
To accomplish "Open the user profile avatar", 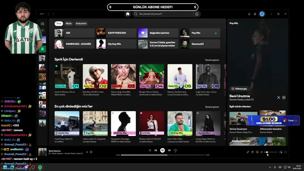I will [262, 14].
